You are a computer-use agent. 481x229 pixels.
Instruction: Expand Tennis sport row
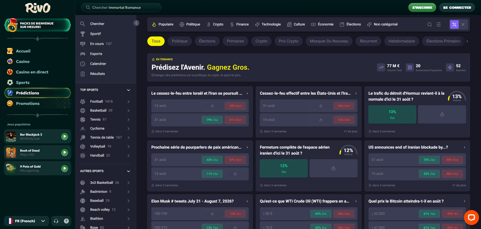point(105,119)
